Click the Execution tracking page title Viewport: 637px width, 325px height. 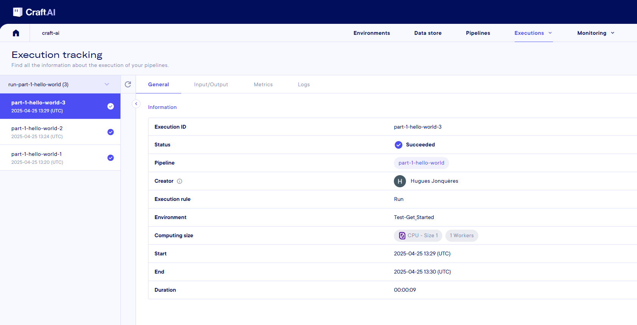tap(57, 55)
